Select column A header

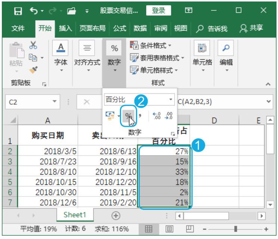tap(48, 120)
